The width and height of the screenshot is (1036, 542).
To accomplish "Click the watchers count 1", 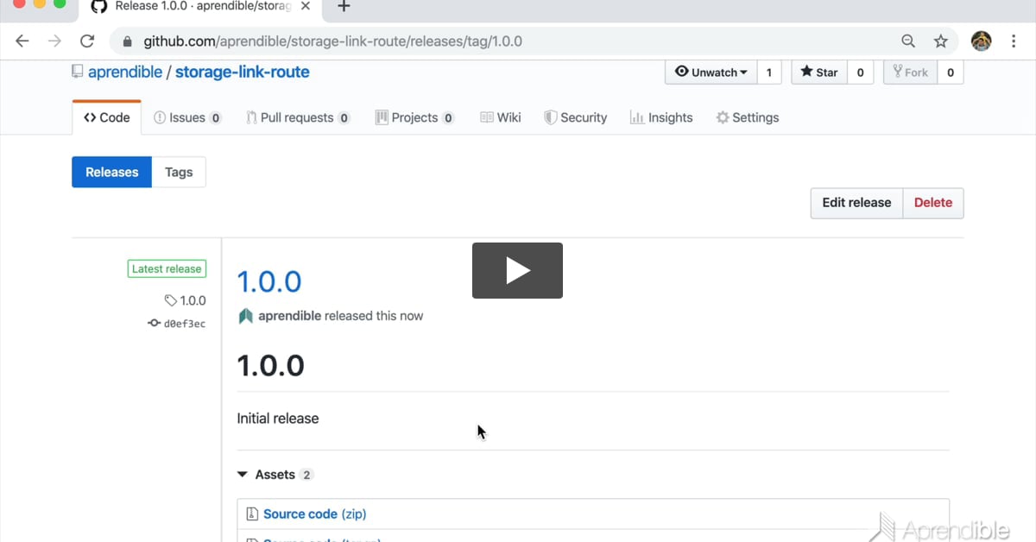I will pyautogui.click(x=769, y=72).
